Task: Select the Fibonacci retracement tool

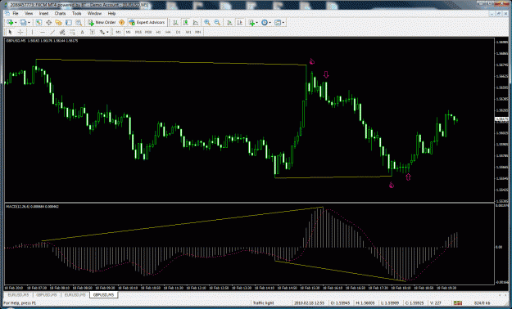Action: (x=72, y=32)
